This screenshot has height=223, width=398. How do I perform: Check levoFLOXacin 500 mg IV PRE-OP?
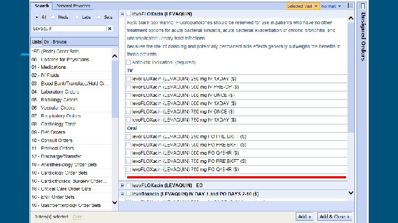pyautogui.click(x=129, y=87)
